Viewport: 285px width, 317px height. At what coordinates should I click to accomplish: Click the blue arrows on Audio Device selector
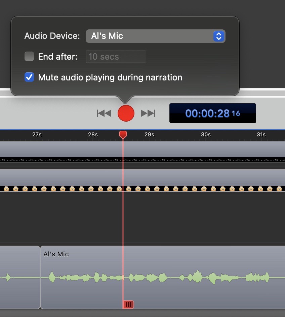tap(218, 36)
